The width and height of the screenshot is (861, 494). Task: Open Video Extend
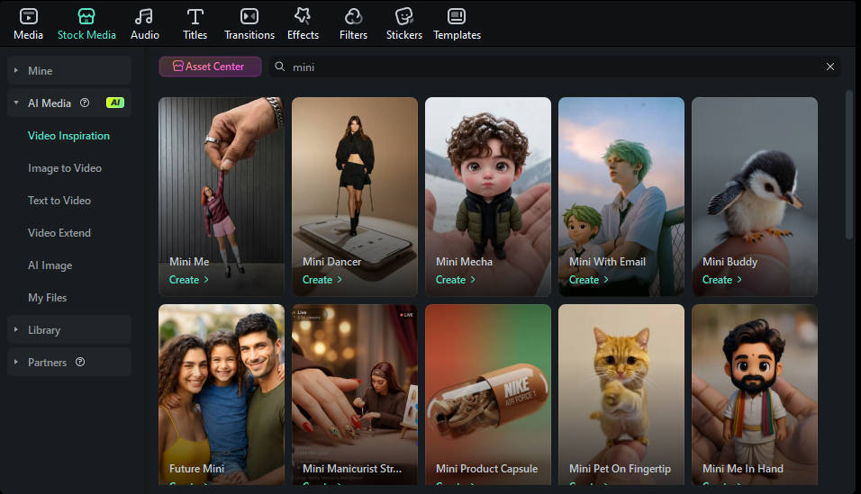pyautogui.click(x=59, y=233)
